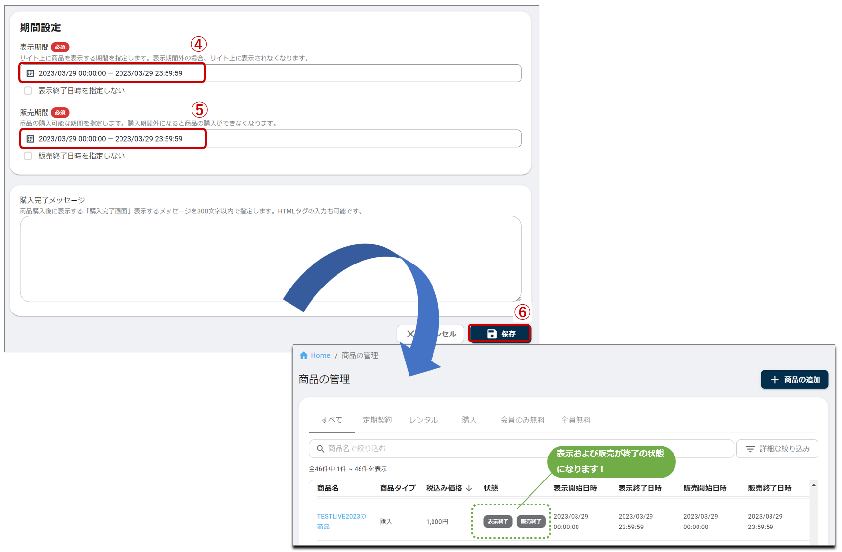
Task: Click the sort arrow beside 税込み価格
Action: pos(469,488)
